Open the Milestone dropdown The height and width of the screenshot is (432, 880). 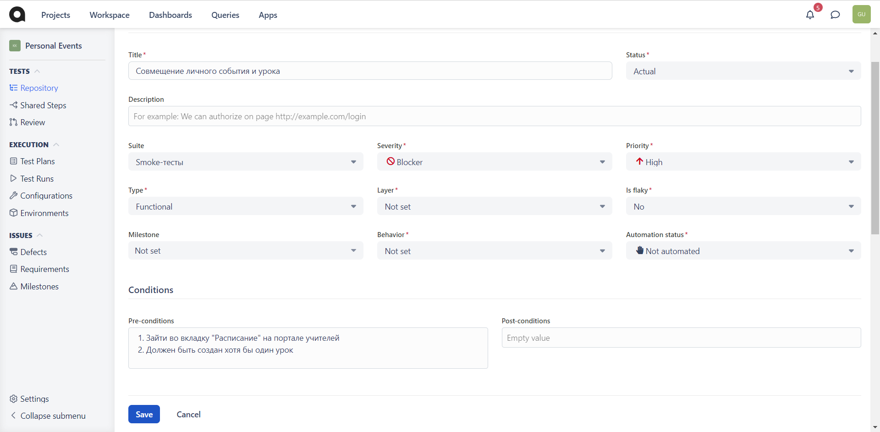(x=246, y=250)
